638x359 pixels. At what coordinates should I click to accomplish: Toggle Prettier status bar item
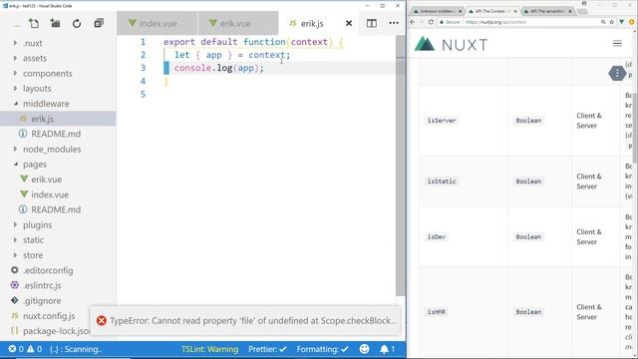pos(267,349)
